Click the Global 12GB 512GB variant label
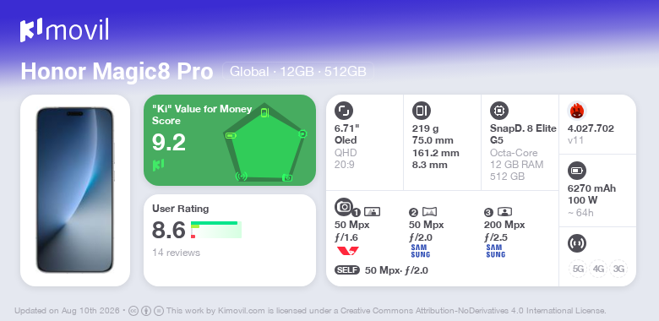The width and height of the screenshot is (659, 321). 298,72
